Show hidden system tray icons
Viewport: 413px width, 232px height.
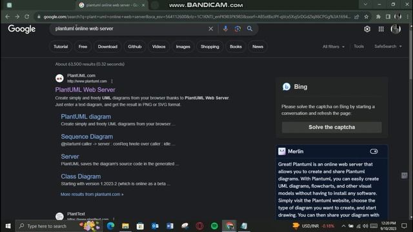343,226
